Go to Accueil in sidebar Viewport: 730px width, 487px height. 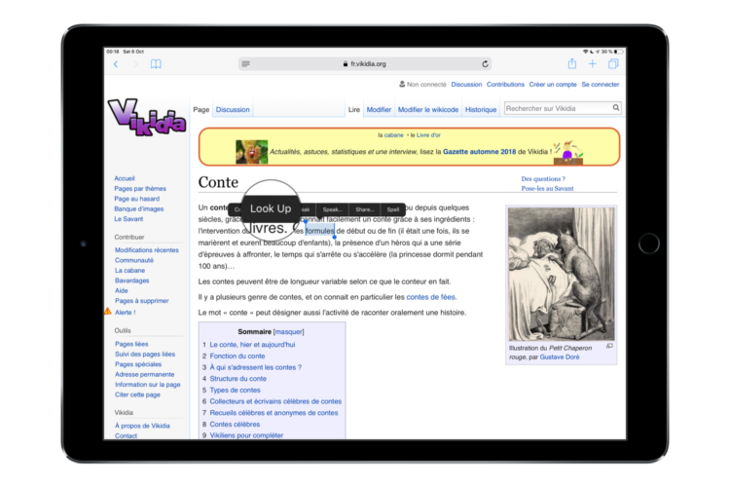tap(125, 178)
